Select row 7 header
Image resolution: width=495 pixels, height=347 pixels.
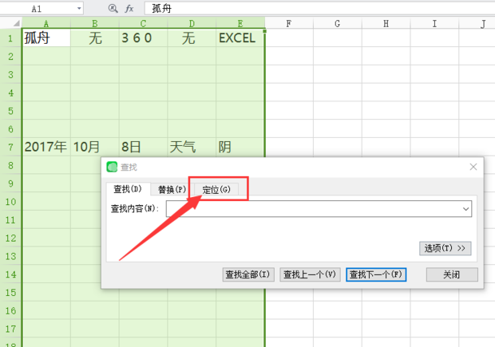[x=10, y=147]
